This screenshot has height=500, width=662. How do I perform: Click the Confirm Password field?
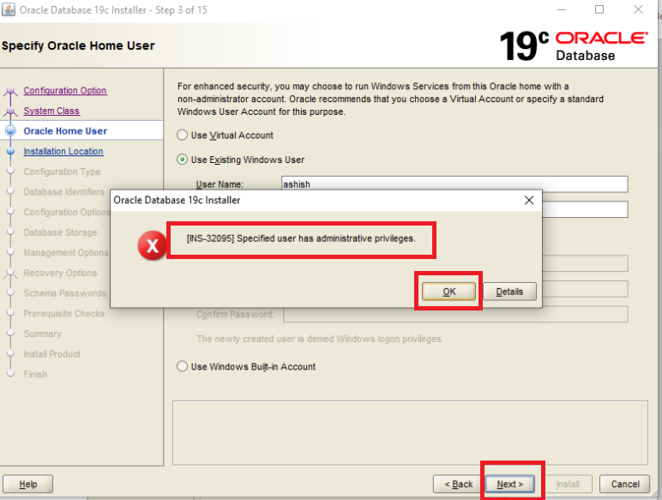455,314
